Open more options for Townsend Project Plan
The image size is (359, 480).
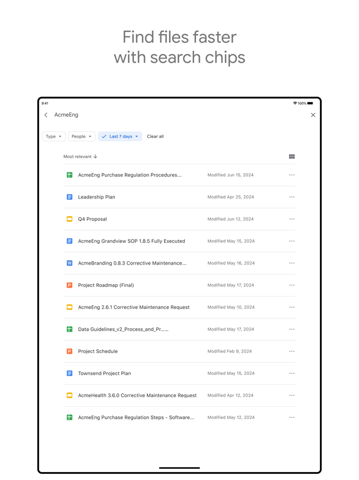tap(292, 374)
